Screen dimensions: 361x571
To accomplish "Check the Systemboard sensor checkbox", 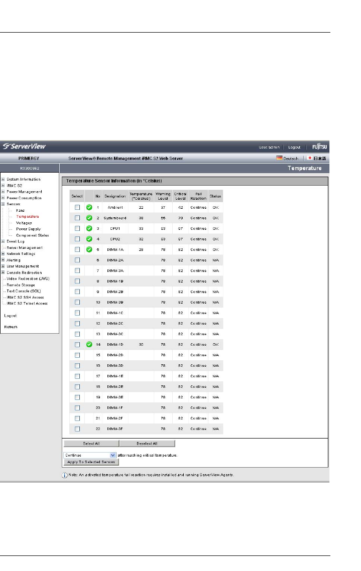I will click(x=77, y=218).
